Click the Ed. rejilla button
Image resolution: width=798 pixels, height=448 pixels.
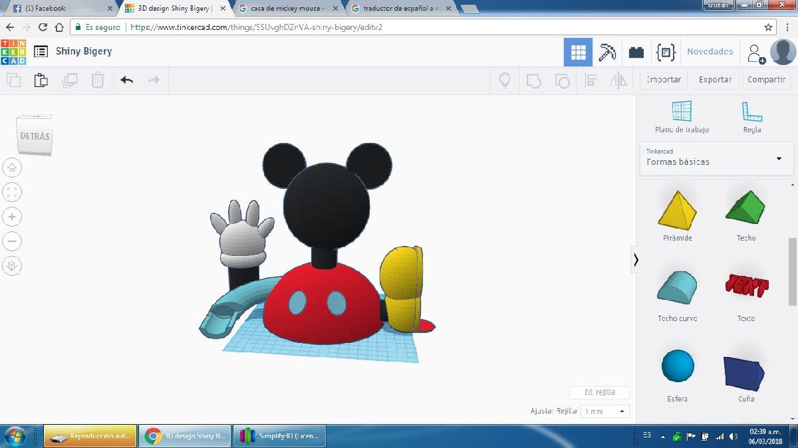(x=599, y=392)
